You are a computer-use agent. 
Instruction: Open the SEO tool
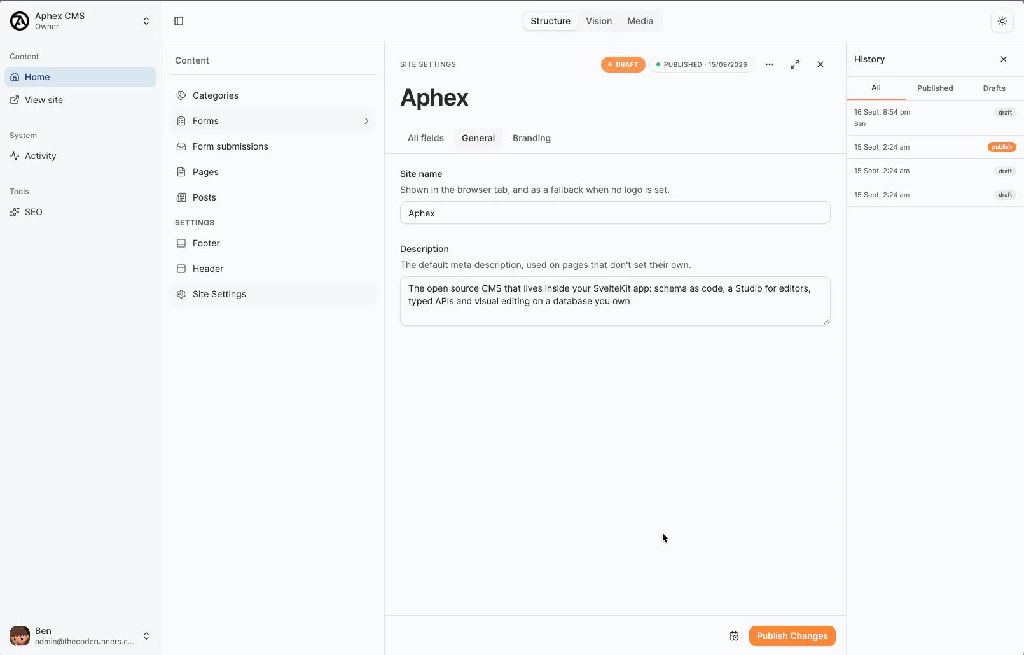(80, 212)
